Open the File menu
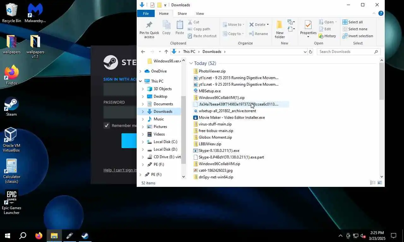This screenshot has width=404, height=242. coord(146,14)
